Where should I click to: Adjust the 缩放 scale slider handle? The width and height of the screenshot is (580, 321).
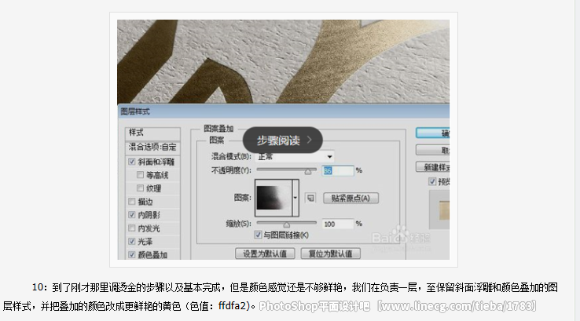[286, 224]
